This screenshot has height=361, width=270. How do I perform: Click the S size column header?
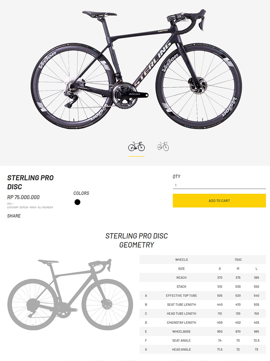(220, 269)
